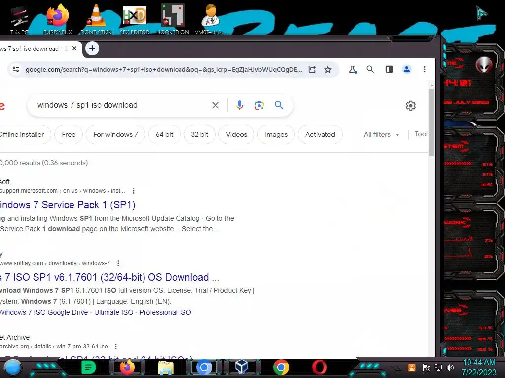Open the Professional ISO sublink
505x378 pixels.
pyautogui.click(x=165, y=312)
